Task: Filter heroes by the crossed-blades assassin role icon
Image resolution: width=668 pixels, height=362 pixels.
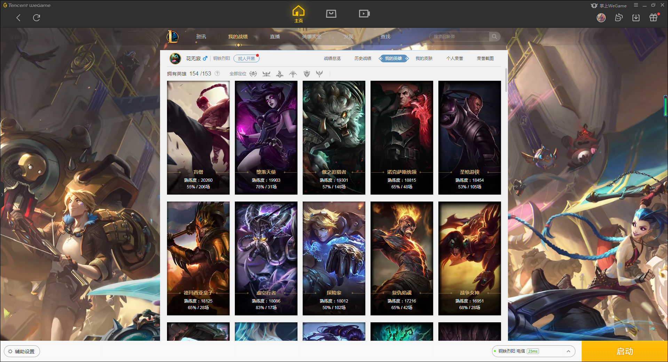Action: 267,74
